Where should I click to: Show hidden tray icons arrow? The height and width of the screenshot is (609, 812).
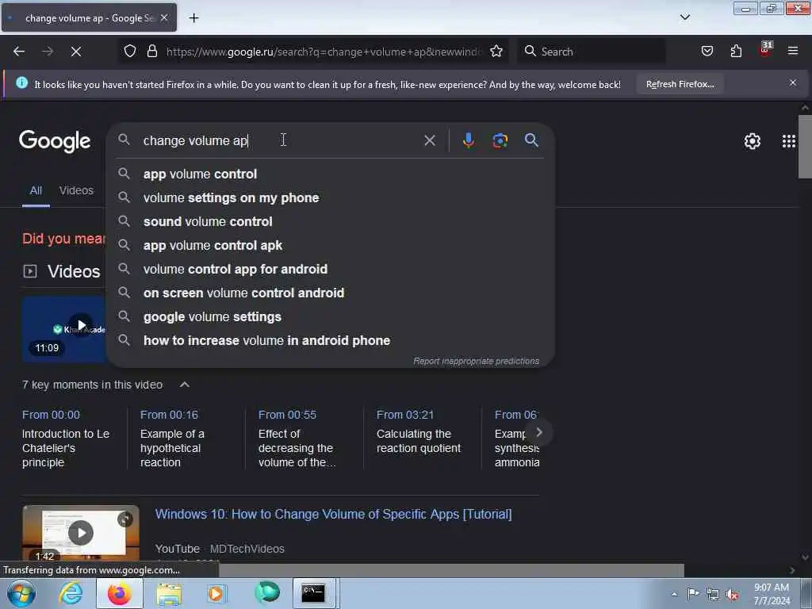[674, 595]
